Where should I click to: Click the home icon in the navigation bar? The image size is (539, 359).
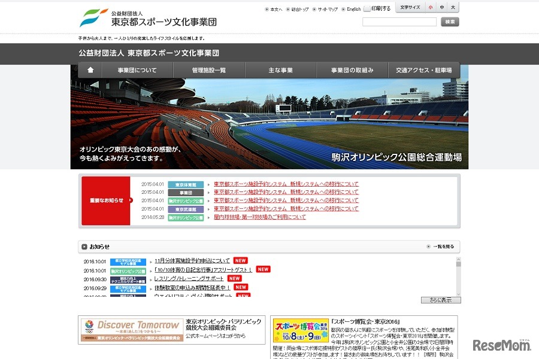pyautogui.click(x=90, y=70)
